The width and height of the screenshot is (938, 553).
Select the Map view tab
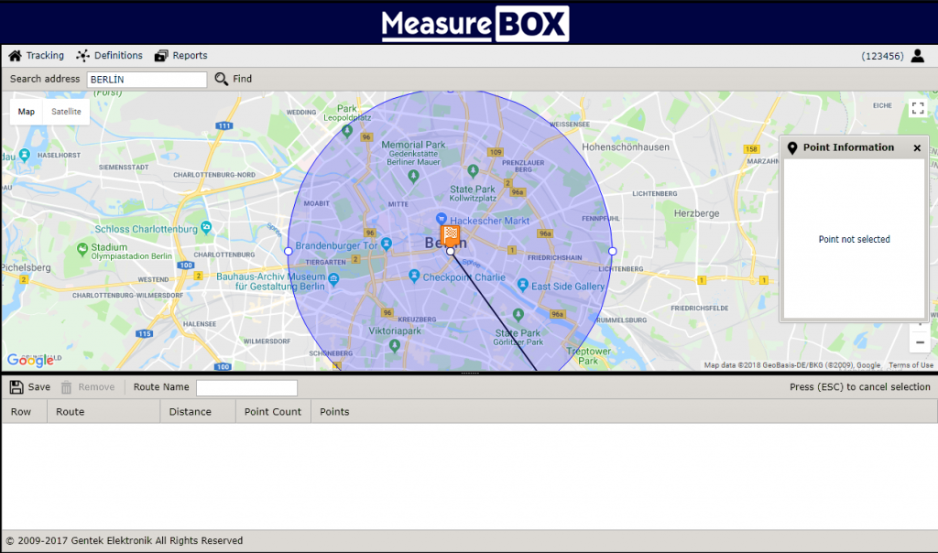point(27,112)
